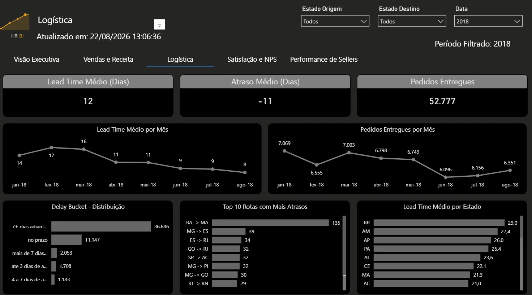Go to Vendas e Receita tab
This screenshot has height=295, width=532.
108,60
